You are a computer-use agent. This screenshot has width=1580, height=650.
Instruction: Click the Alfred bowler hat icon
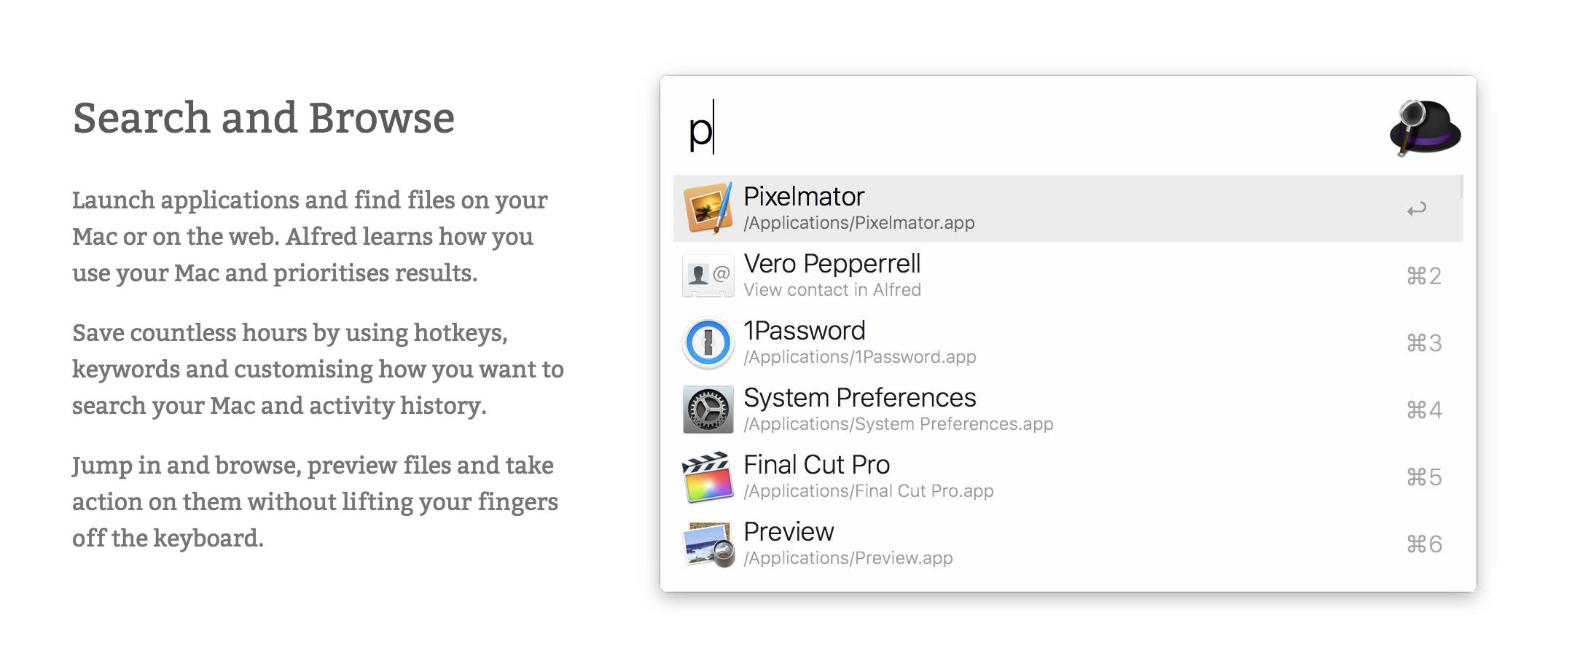pos(1424,128)
